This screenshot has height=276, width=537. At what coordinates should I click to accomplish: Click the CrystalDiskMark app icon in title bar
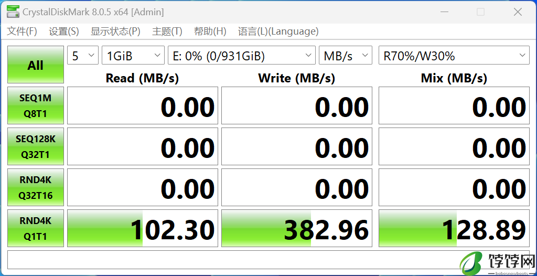(13, 12)
